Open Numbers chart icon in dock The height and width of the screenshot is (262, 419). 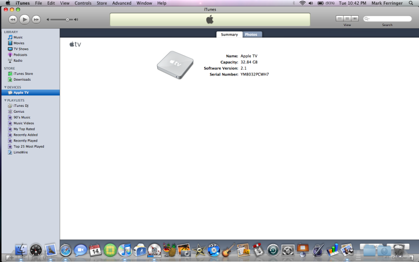point(333,250)
